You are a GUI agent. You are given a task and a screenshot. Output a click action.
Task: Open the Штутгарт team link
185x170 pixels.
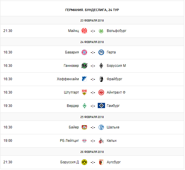click(71, 92)
